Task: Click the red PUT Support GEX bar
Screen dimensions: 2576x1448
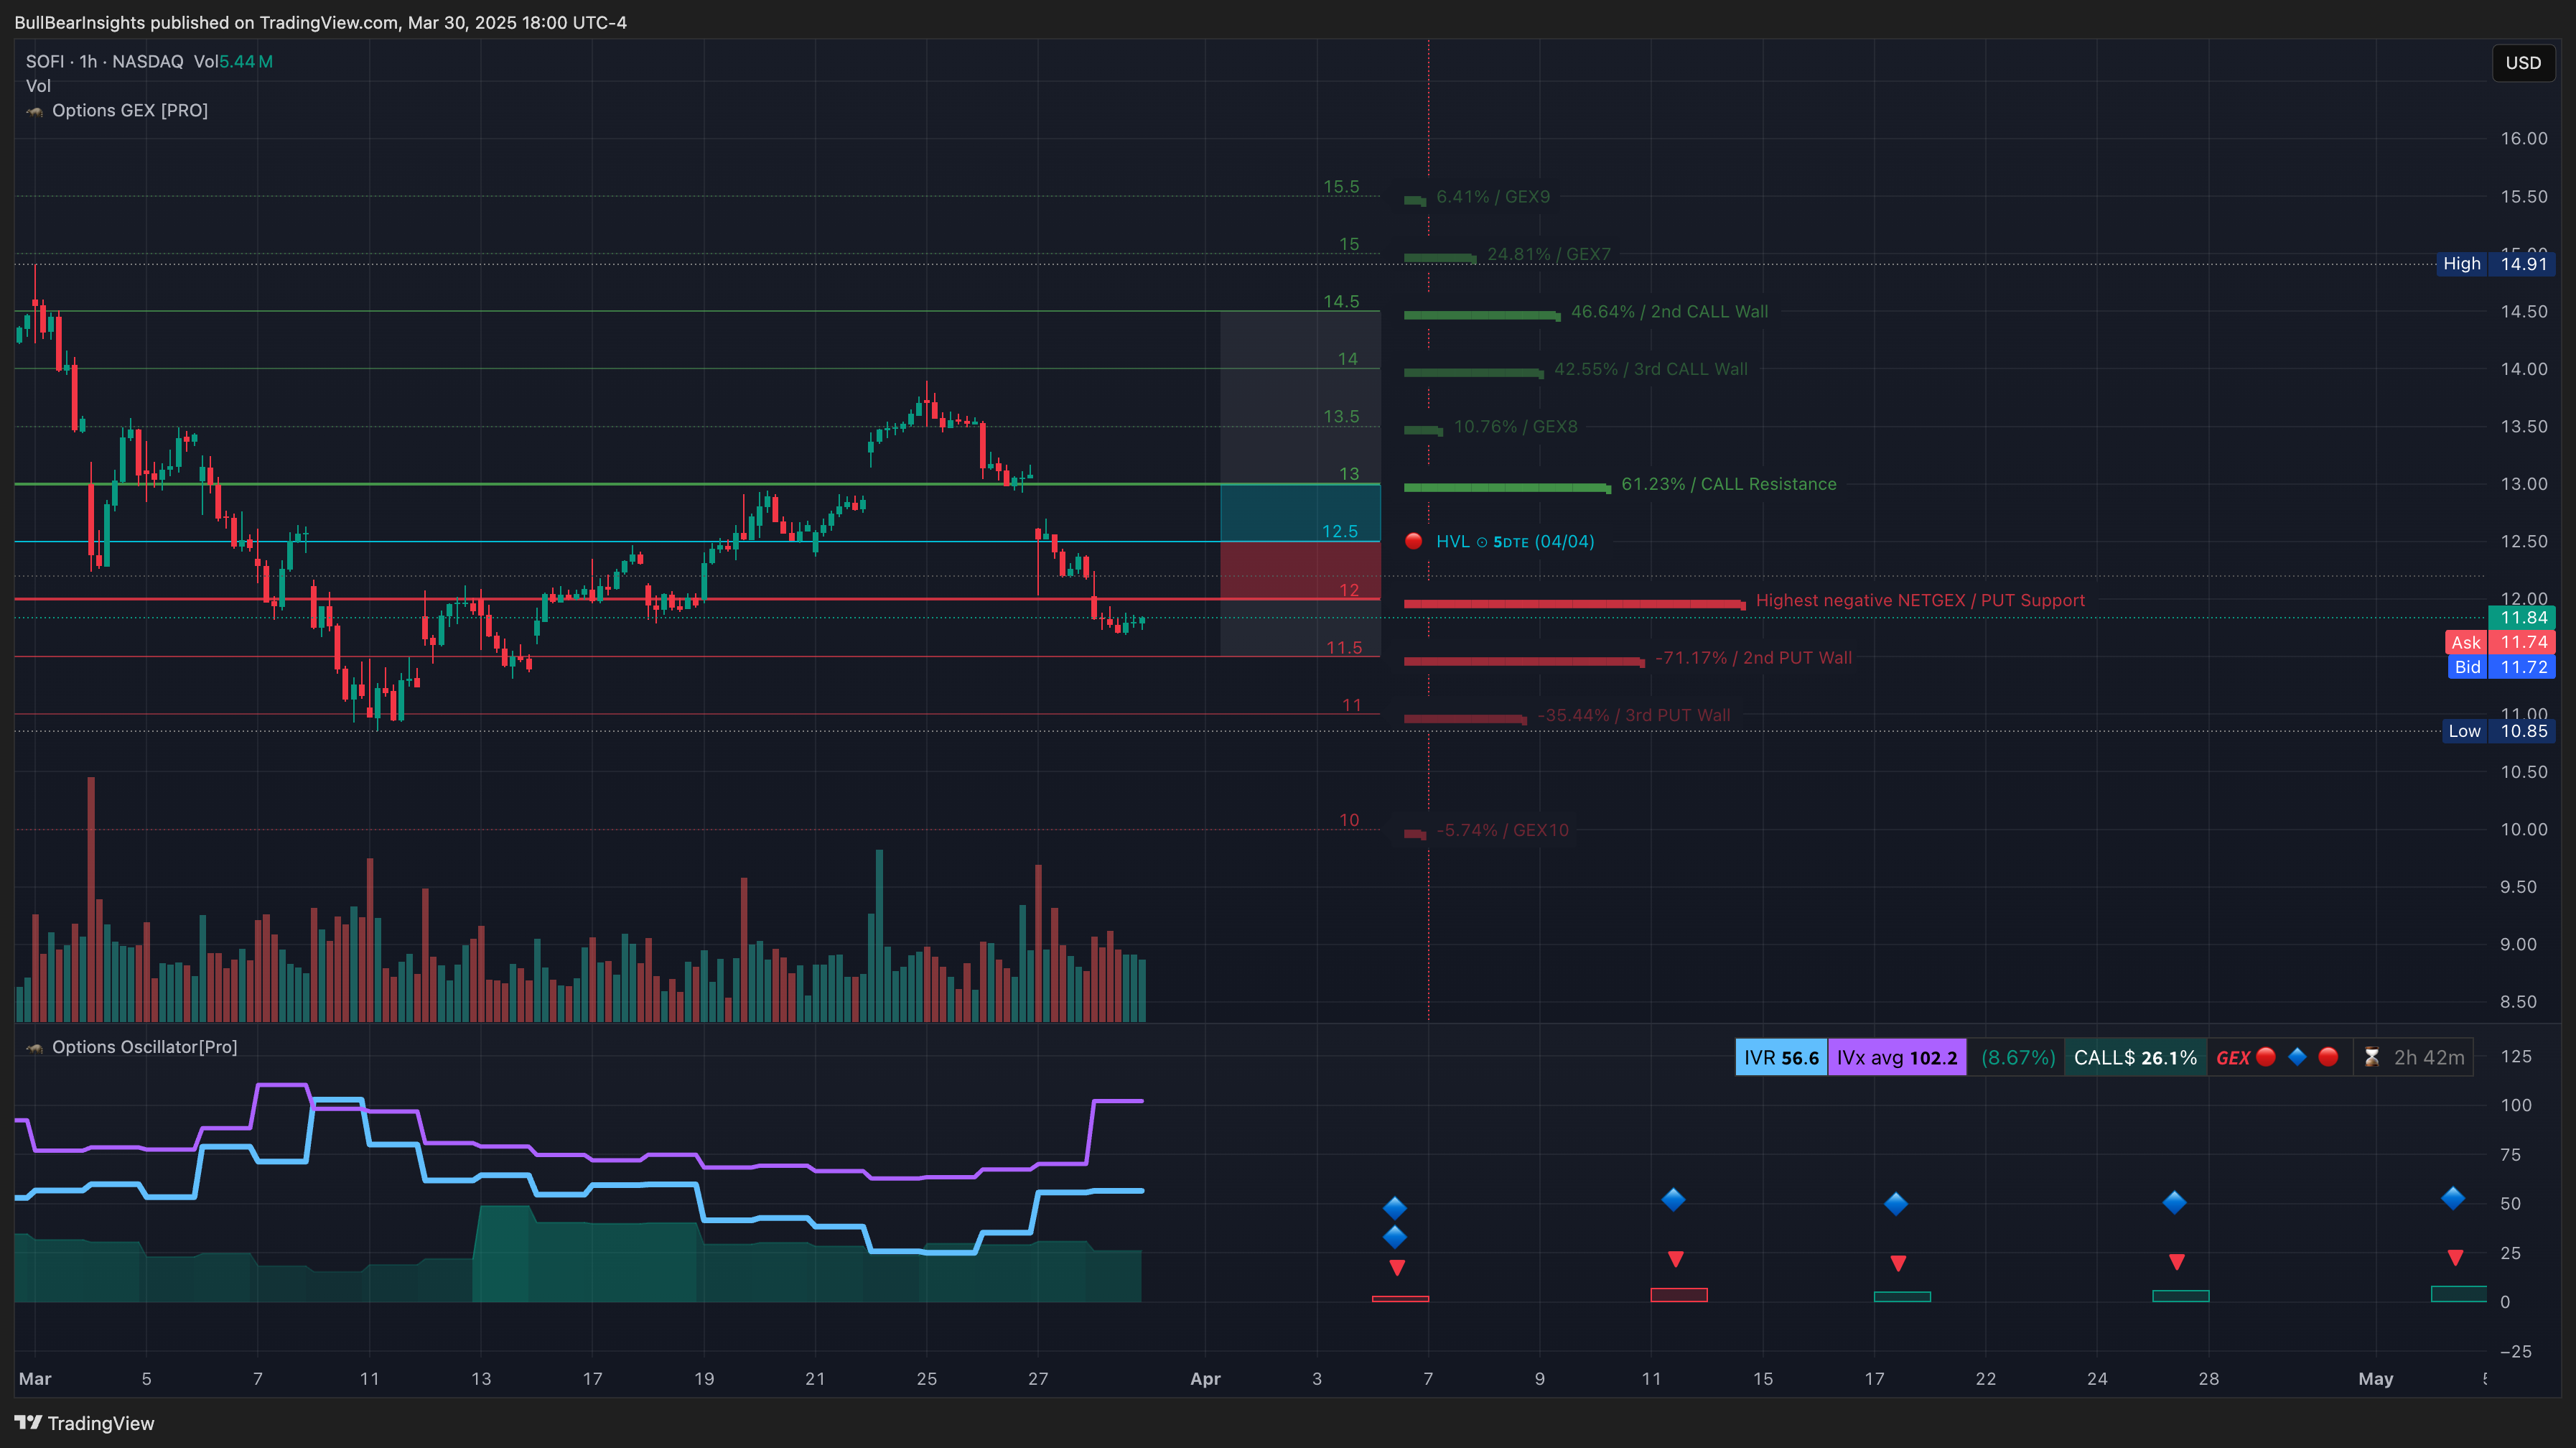Action: (x=1574, y=603)
